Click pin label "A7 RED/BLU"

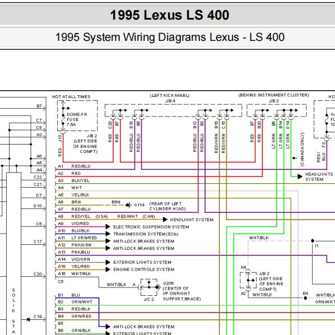pos(74,209)
